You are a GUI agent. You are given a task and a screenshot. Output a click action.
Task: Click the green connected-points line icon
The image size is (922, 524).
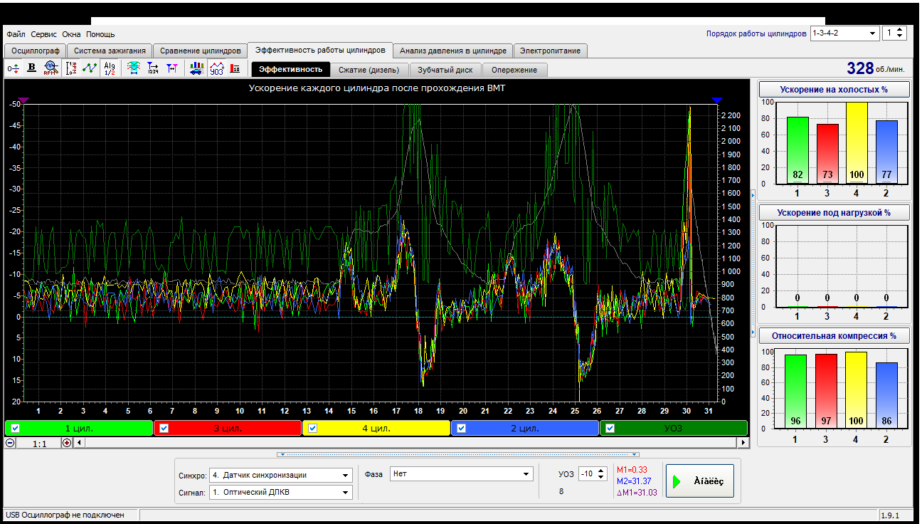coord(90,68)
